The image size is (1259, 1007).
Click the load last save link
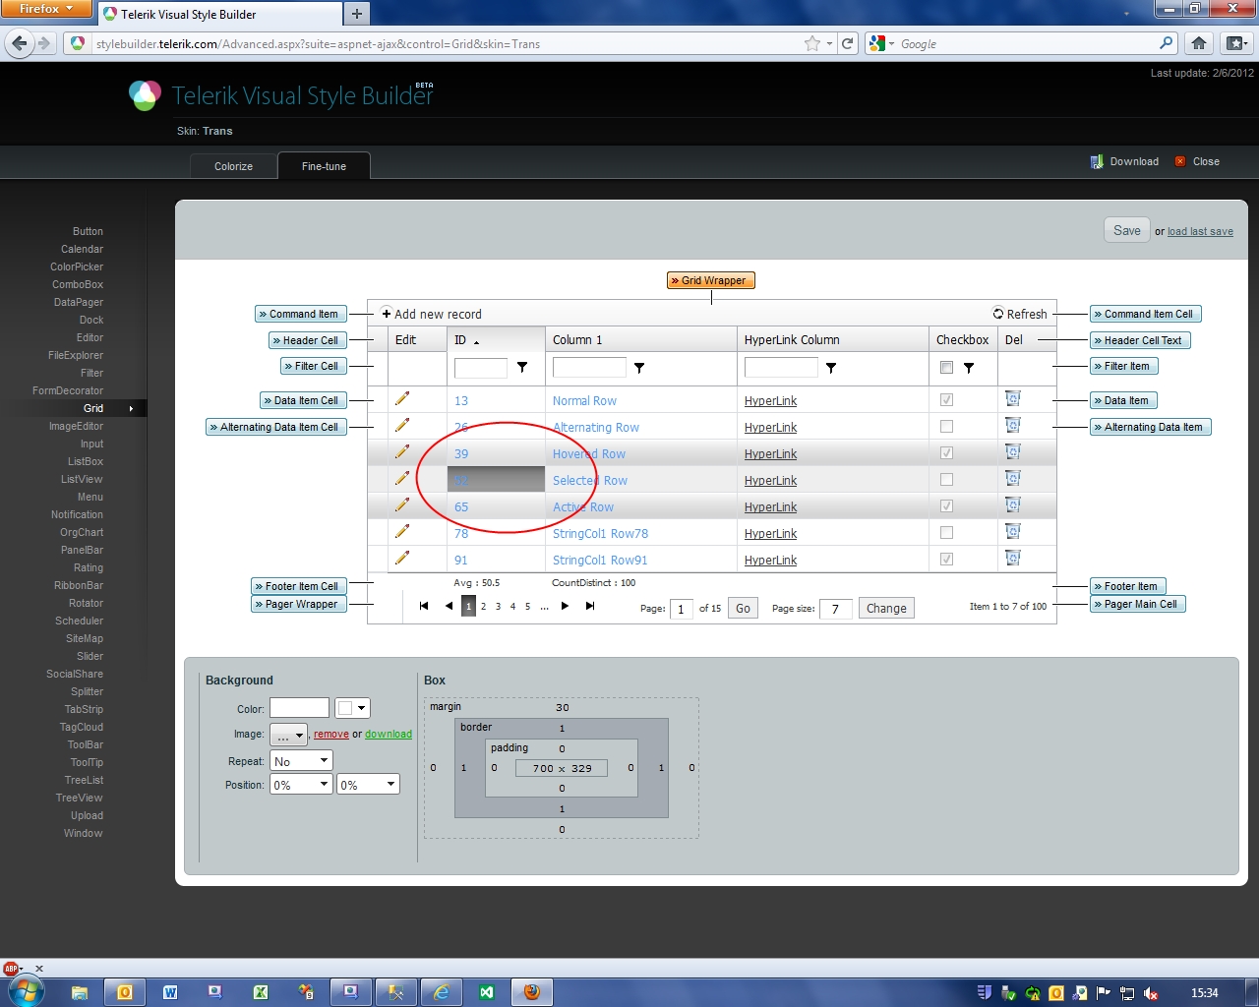tap(1200, 232)
